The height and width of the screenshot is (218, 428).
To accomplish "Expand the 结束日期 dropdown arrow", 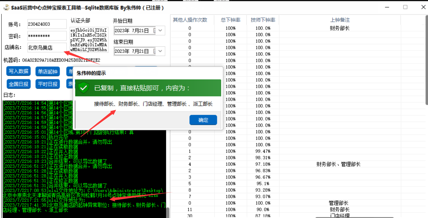I will 161,51.
